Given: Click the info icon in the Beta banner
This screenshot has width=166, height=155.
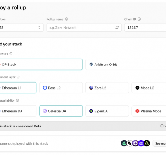Looking at the screenshot, I should coord(162,126).
